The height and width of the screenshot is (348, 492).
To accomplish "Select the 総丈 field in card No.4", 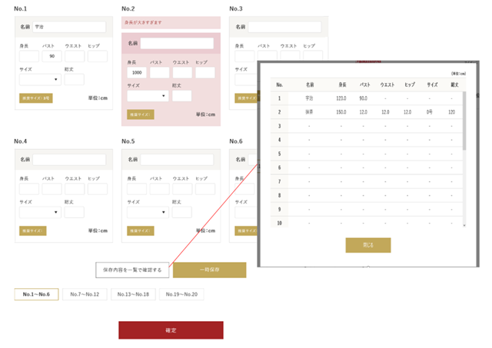I will tap(75, 212).
